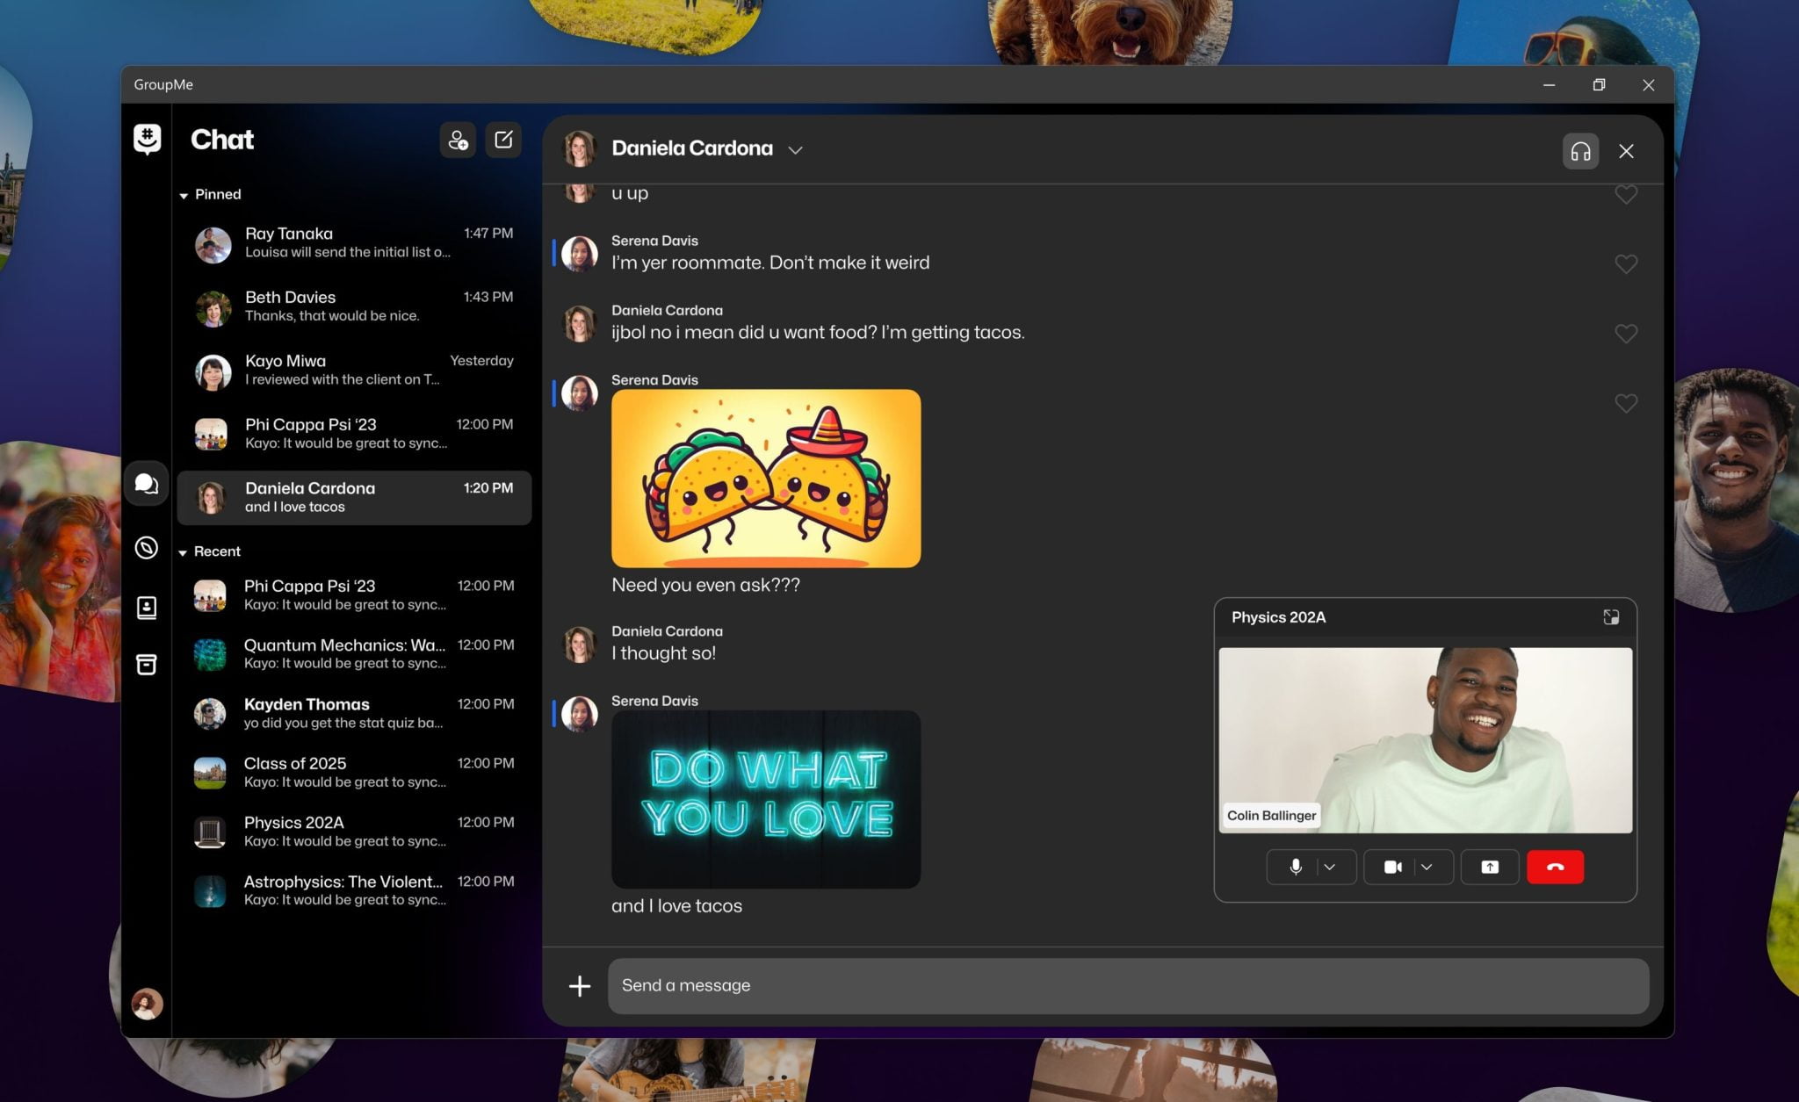Hang up with the red end call button
1799x1102 pixels.
pyautogui.click(x=1555, y=867)
